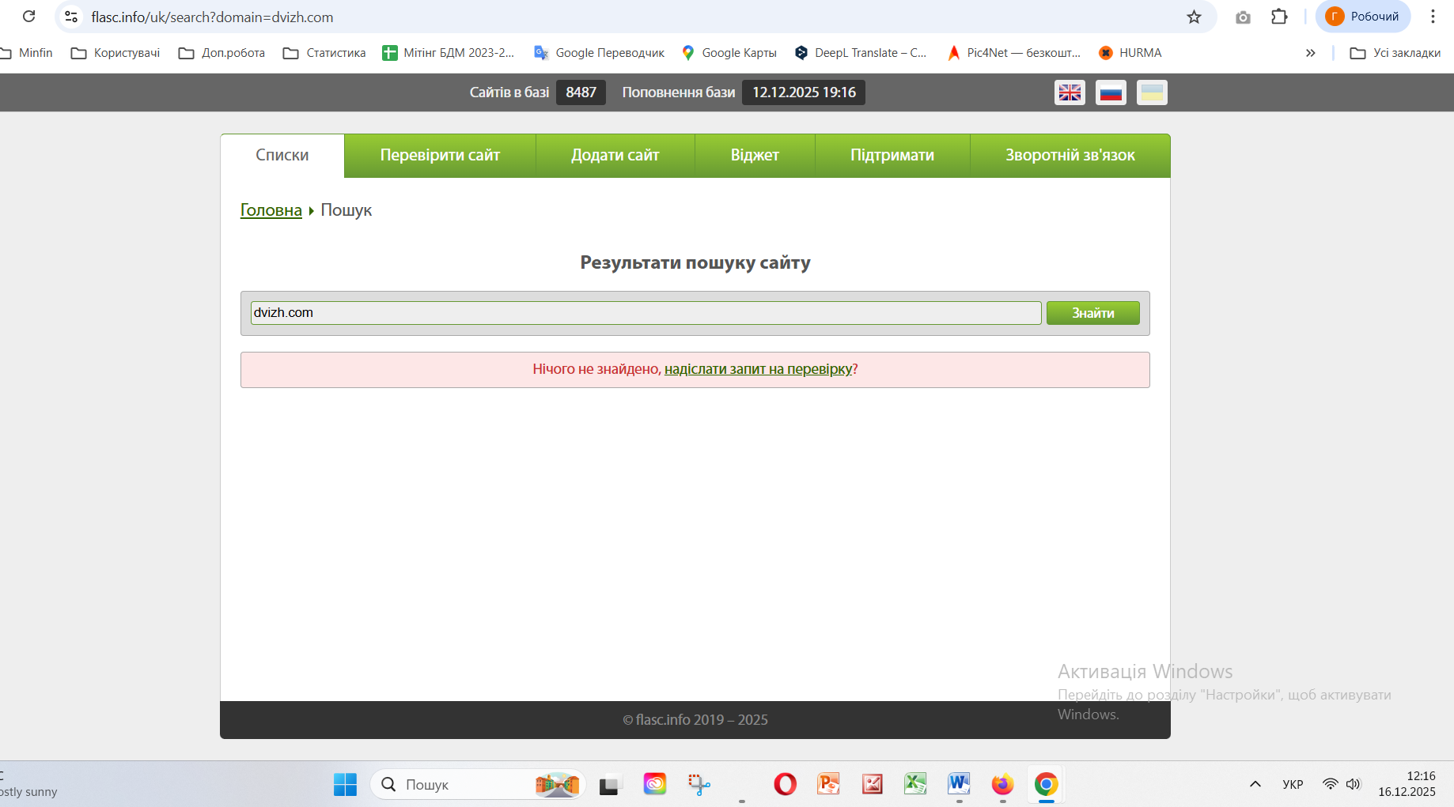Open the Віджет tab
This screenshot has height=807, width=1454.
[x=755, y=156]
